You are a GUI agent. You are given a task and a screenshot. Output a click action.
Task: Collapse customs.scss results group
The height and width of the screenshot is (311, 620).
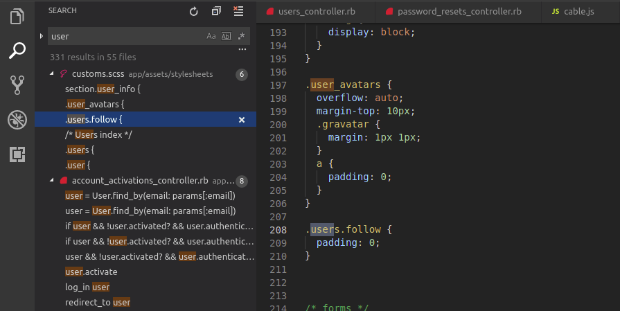tap(53, 74)
